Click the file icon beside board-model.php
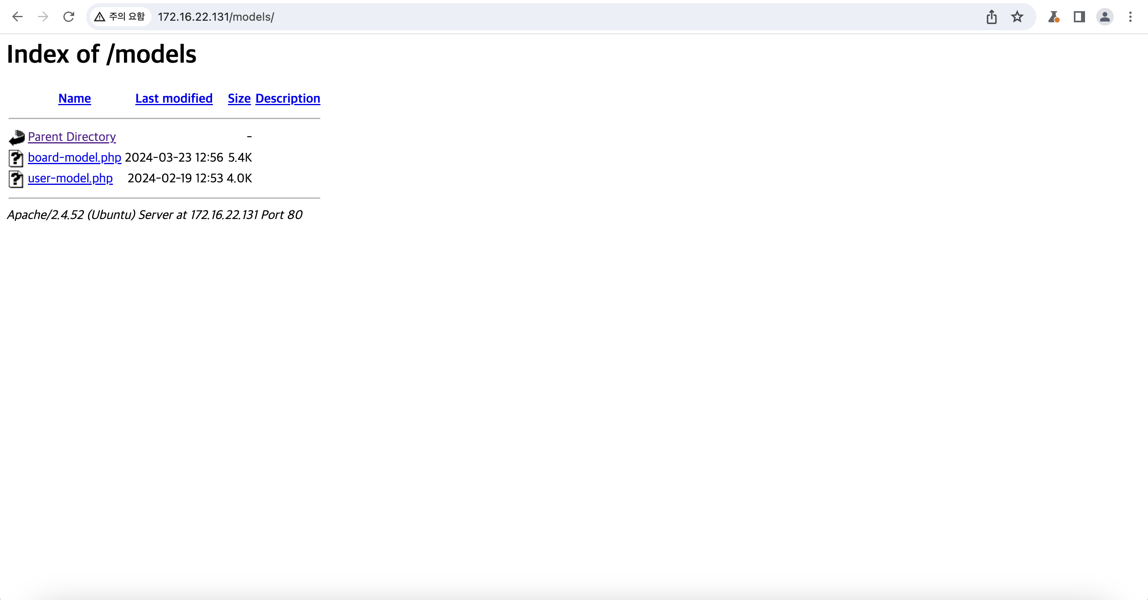 pos(16,158)
